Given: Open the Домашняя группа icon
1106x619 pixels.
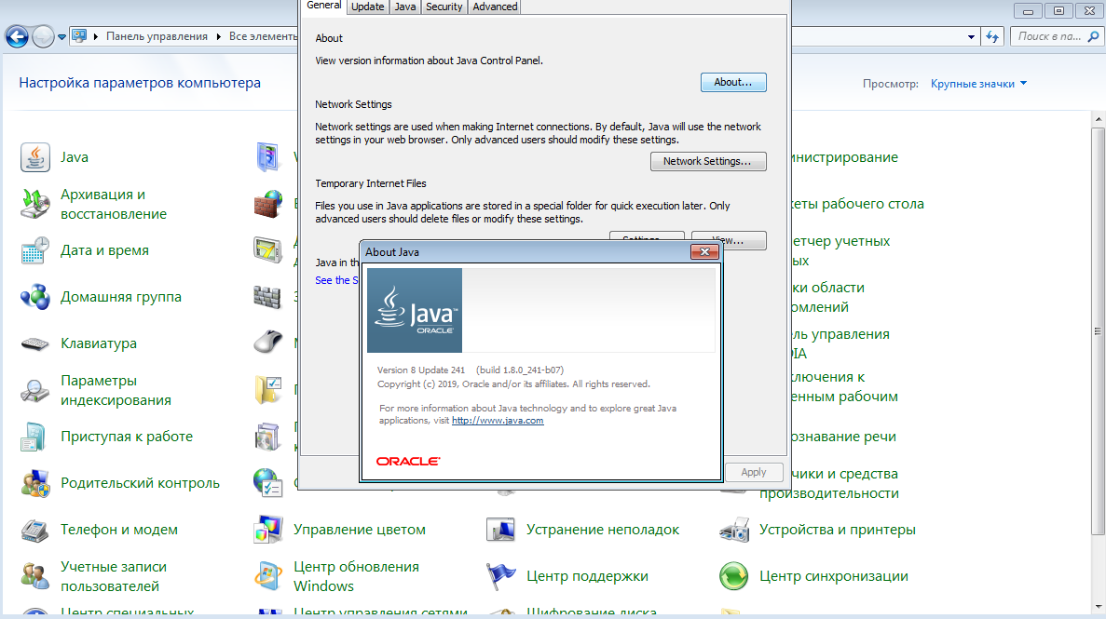Looking at the screenshot, I should pos(34,297).
